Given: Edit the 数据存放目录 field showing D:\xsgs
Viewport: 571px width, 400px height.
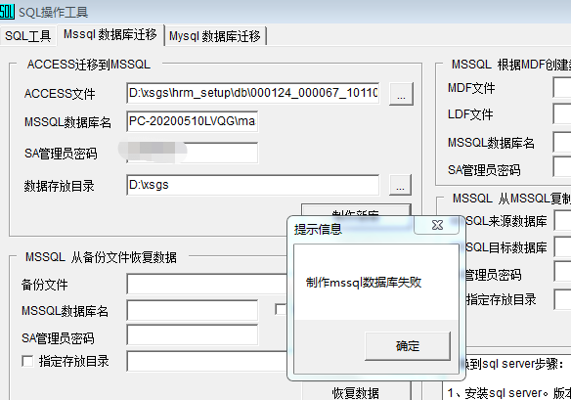Looking at the screenshot, I should pos(252,185).
